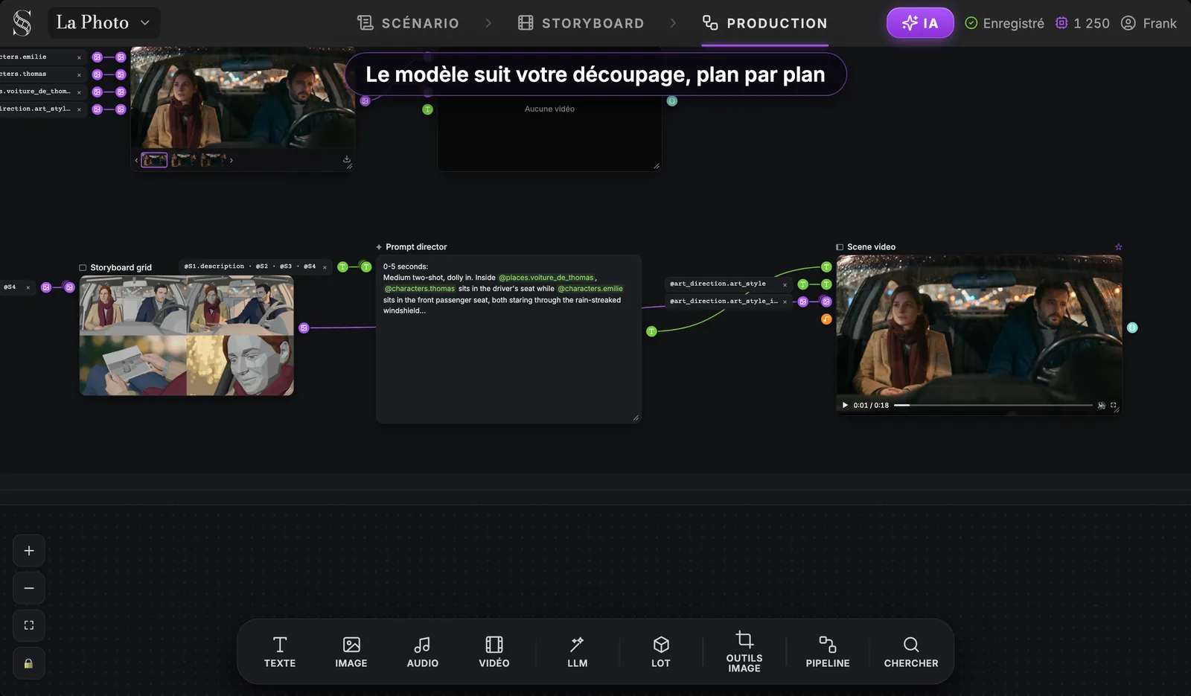The width and height of the screenshot is (1191, 696).
Task: Show previous image in top image node
Action: tap(136, 160)
